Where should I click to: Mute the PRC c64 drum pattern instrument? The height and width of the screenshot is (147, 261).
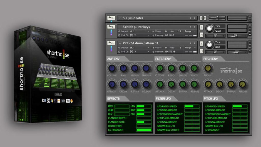[x=202, y=51]
